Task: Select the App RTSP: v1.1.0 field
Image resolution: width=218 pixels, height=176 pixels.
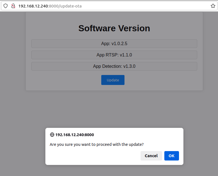Action: click(114, 55)
